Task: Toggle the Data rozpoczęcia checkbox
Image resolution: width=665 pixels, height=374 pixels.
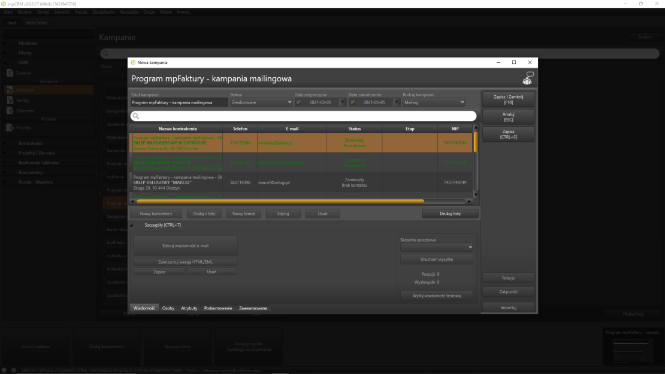Action: coord(298,102)
